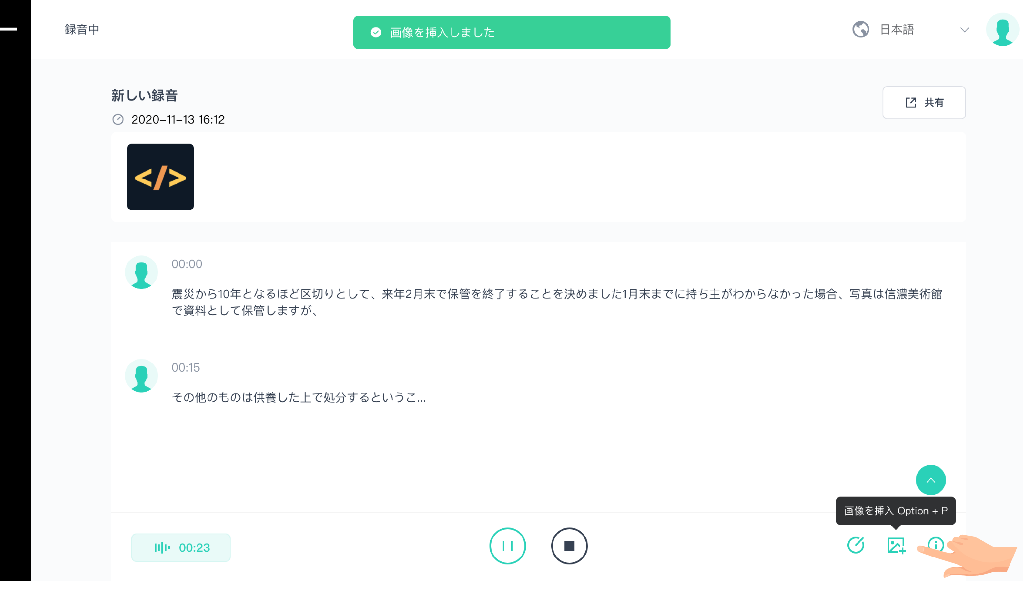
Task: Click the edit marker icon near bottom right
Action: [856, 546]
